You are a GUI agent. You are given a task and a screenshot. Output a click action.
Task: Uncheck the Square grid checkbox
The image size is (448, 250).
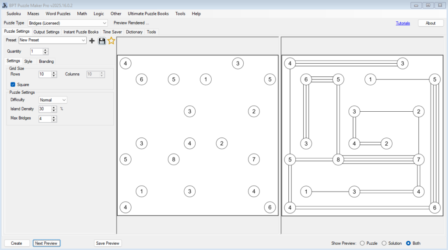click(13, 85)
